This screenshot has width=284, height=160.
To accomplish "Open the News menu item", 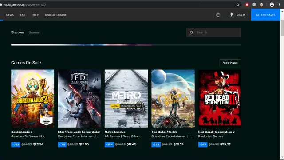I will pyautogui.click(x=10, y=15).
